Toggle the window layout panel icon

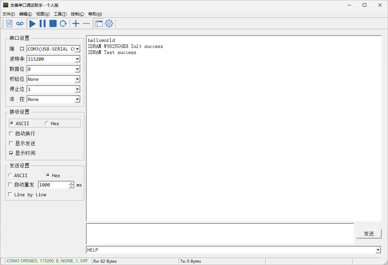click(99, 23)
